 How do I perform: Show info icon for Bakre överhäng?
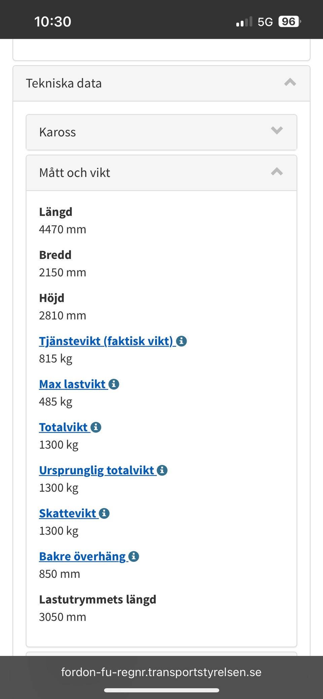coord(134,556)
